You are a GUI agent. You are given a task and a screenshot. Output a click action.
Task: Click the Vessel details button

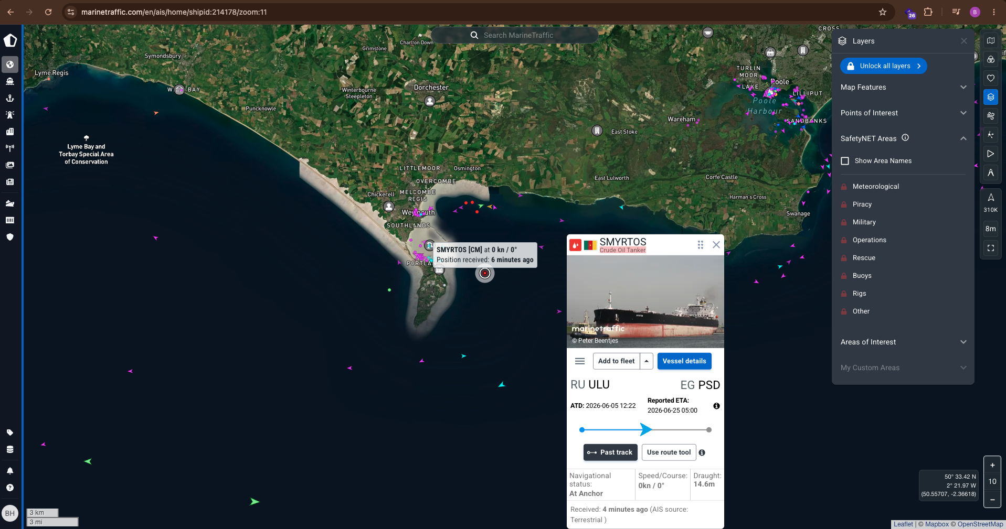684,361
